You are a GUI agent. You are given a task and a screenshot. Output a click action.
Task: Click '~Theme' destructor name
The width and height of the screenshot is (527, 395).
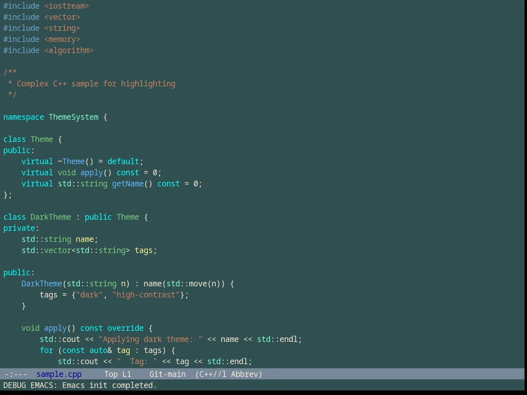point(71,161)
